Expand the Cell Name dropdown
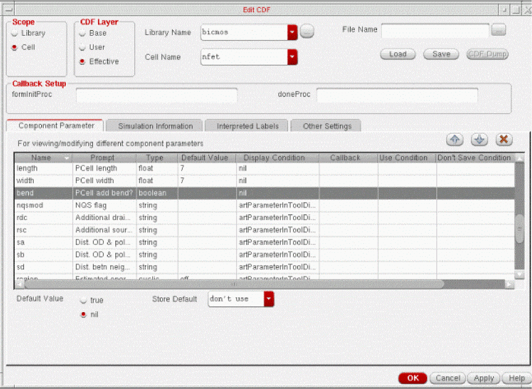 point(292,57)
